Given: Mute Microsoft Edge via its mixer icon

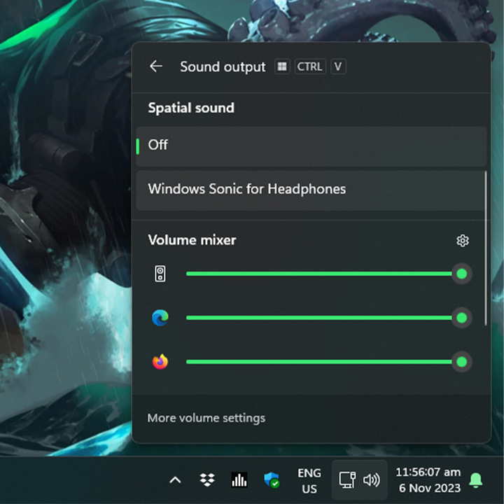Looking at the screenshot, I should pyautogui.click(x=160, y=318).
